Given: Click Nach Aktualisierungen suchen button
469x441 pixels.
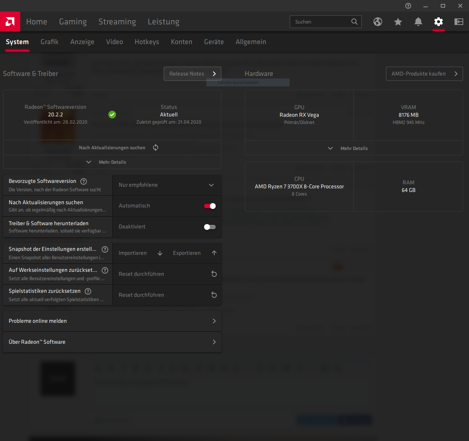Looking at the screenshot, I should click(x=112, y=147).
